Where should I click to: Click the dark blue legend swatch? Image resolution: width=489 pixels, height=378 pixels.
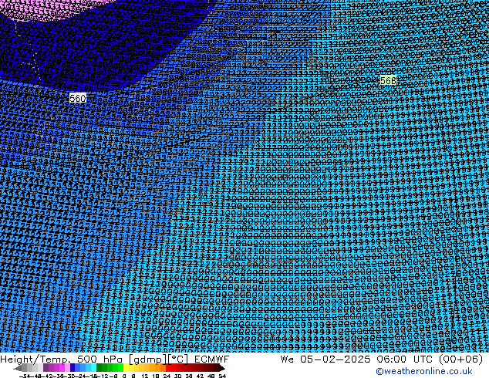pyautogui.click(x=73, y=367)
